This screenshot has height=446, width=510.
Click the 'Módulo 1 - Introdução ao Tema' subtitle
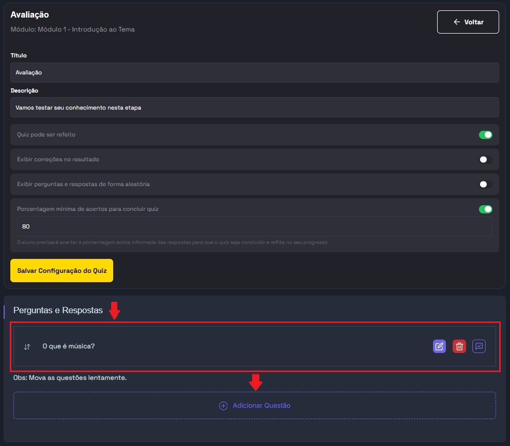(x=72, y=29)
